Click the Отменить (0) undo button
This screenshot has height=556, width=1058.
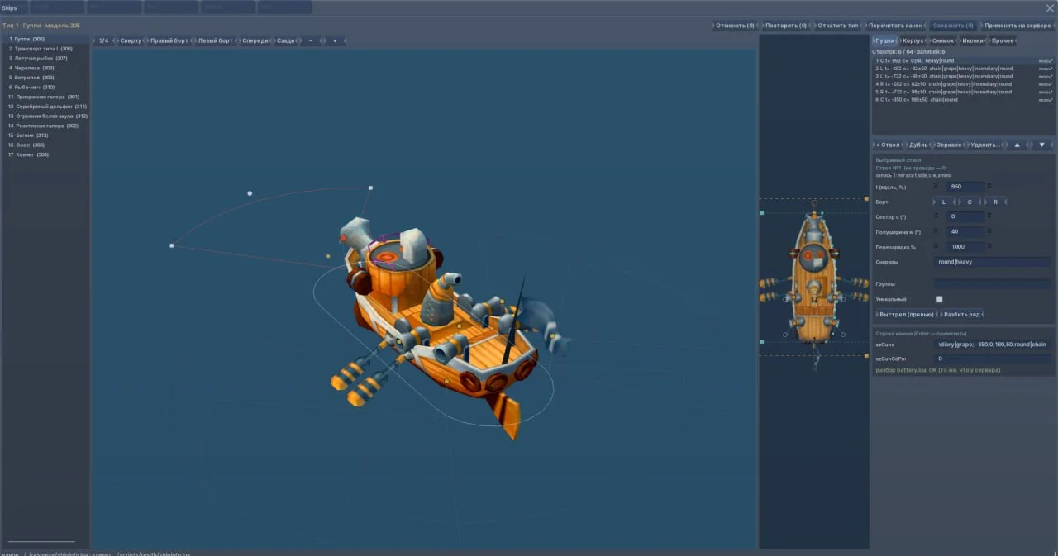(x=735, y=26)
